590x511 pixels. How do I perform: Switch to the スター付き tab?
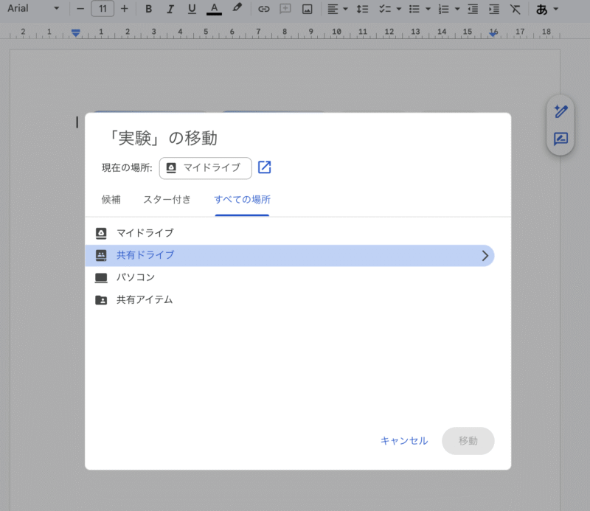[167, 199]
